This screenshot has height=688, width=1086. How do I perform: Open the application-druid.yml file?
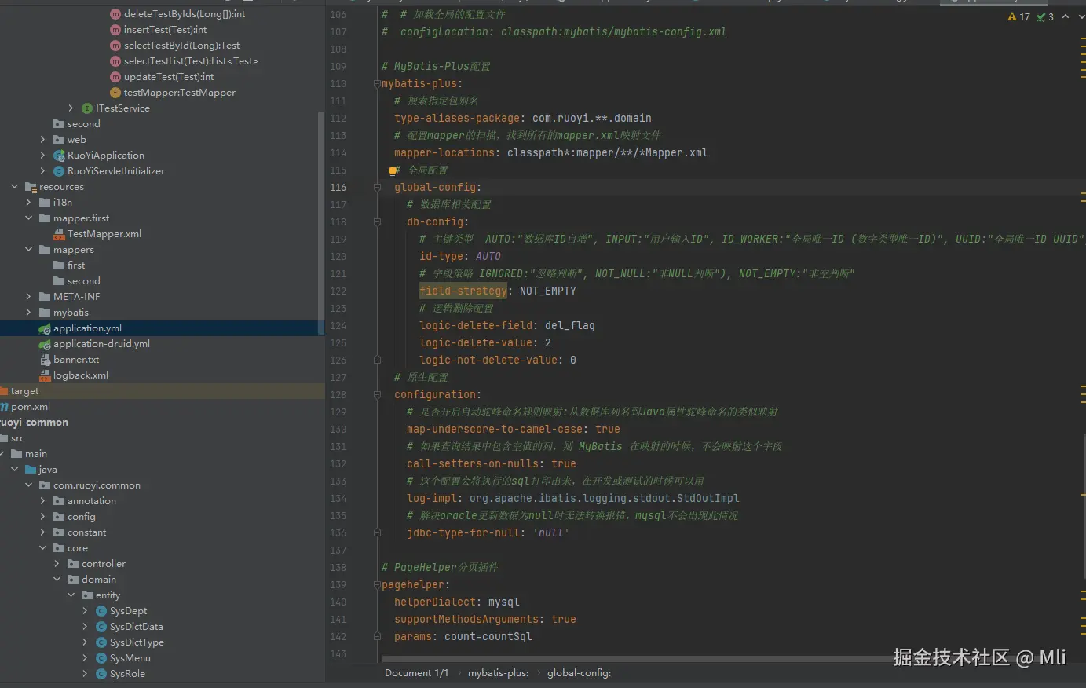point(101,344)
